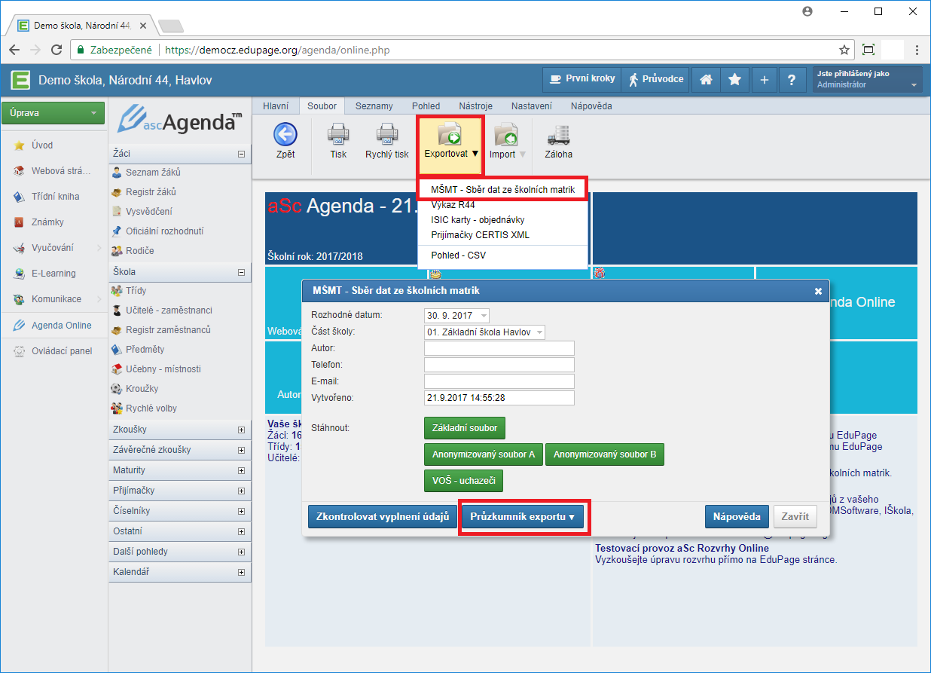
Task: Open Oficiální rozhodnutí item
Action: click(x=165, y=231)
